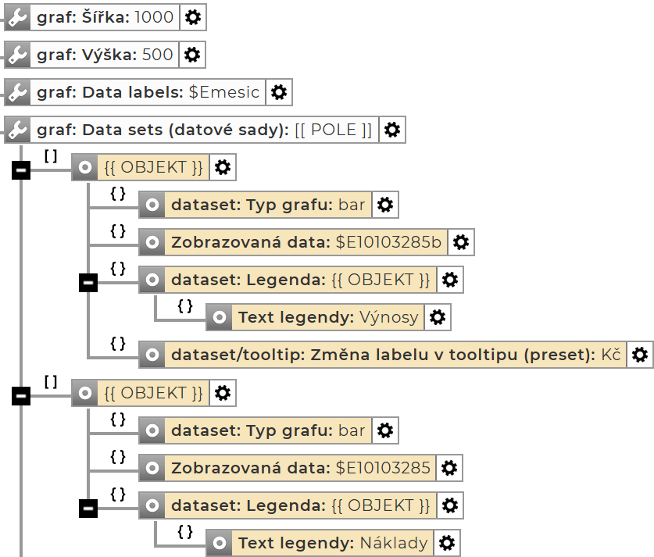The height and width of the screenshot is (557, 654).
Task: Select graf: Výška 500 row
Action: point(105,55)
